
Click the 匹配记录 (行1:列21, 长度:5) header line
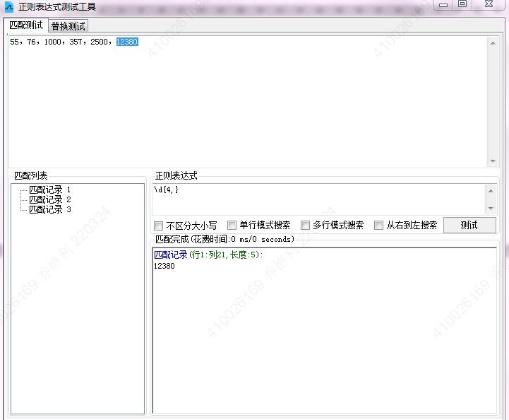tap(208, 255)
